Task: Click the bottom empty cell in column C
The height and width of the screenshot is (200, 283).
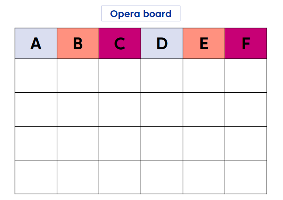Action: pyautogui.click(x=120, y=177)
